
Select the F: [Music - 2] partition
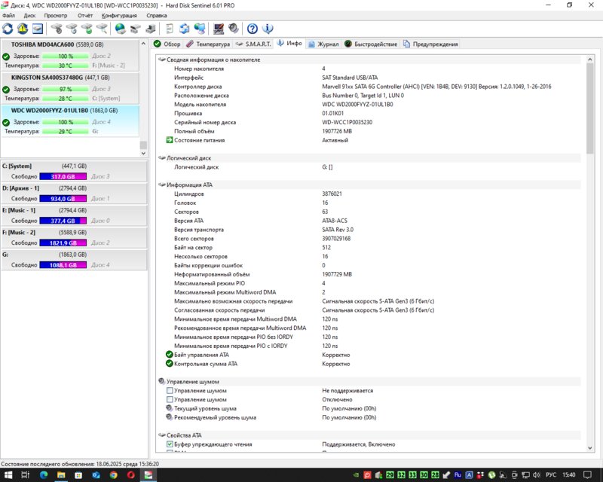pyautogui.click(x=74, y=237)
